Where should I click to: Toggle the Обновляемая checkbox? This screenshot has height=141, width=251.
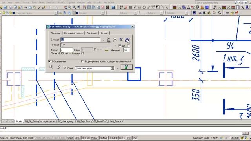click(49, 61)
